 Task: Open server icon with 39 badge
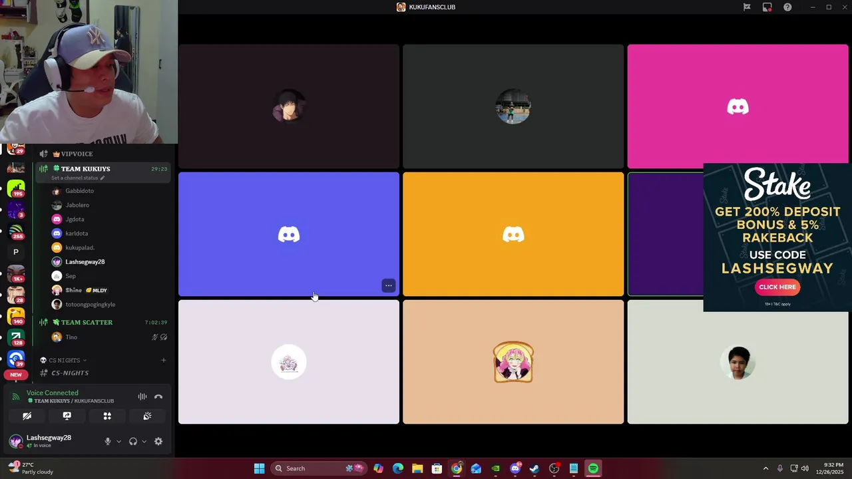[16, 359]
